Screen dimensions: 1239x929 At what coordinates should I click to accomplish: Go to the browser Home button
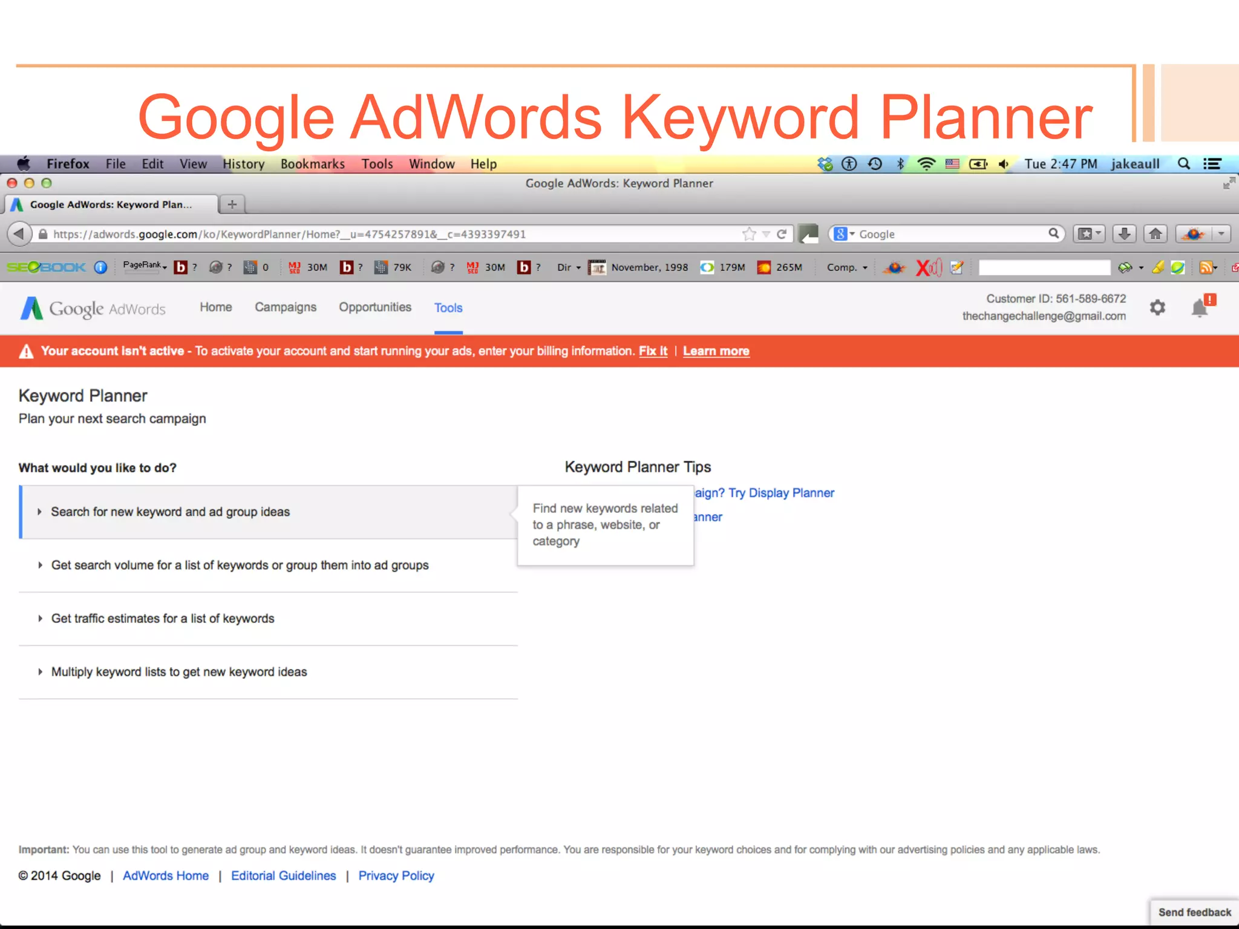[1156, 234]
